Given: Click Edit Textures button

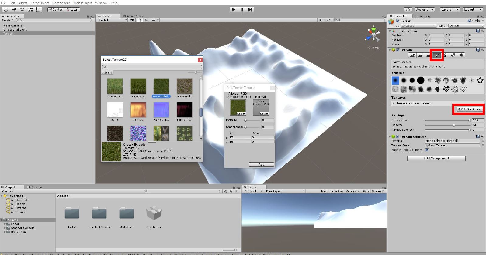Looking at the screenshot, I should click(470, 109).
